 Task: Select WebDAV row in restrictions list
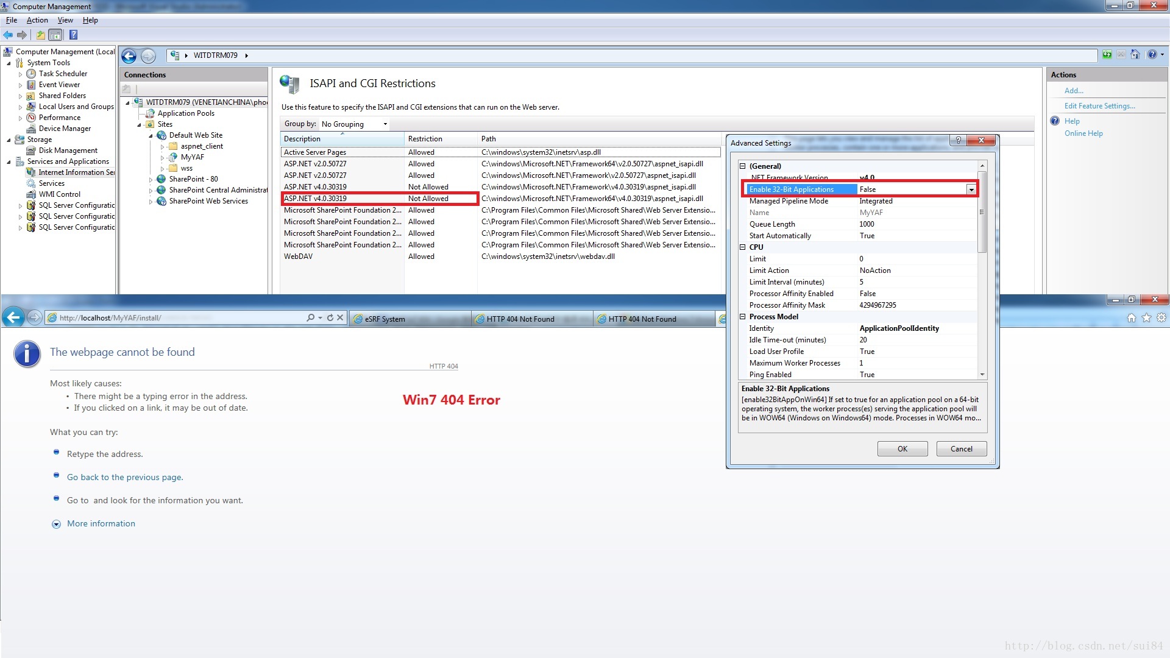pos(501,256)
